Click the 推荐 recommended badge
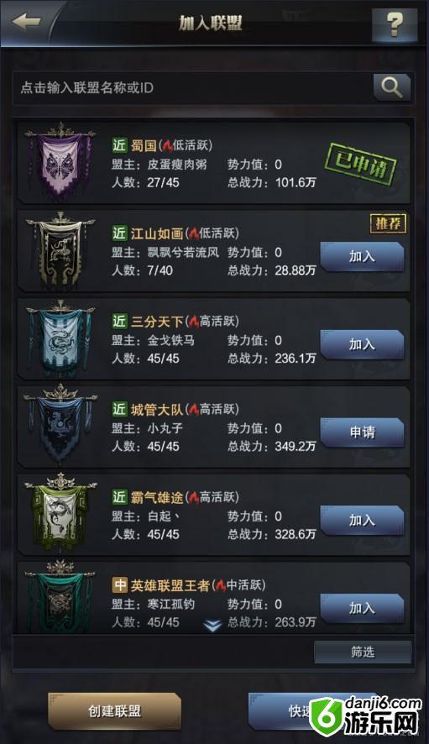This screenshot has height=744, width=429. point(388,223)
